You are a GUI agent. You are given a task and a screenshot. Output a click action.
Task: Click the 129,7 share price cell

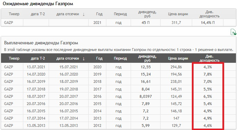(x=176, y=125)
